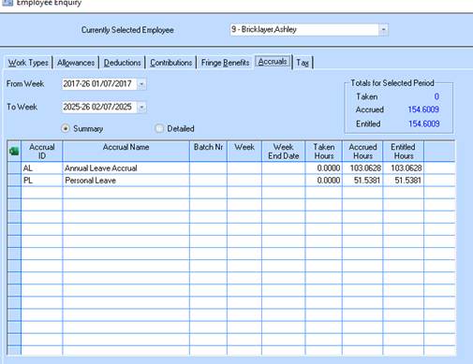Click the Accrued total value 154.6009
Viewport: 473px width, 364px height.
coord(423,109)
